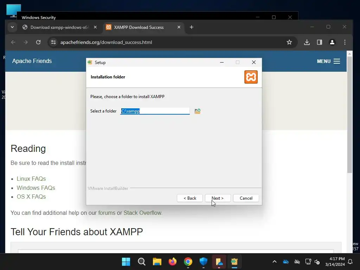Click the OneDrive tray icon
360x270 pixels.
coord(286,262)
